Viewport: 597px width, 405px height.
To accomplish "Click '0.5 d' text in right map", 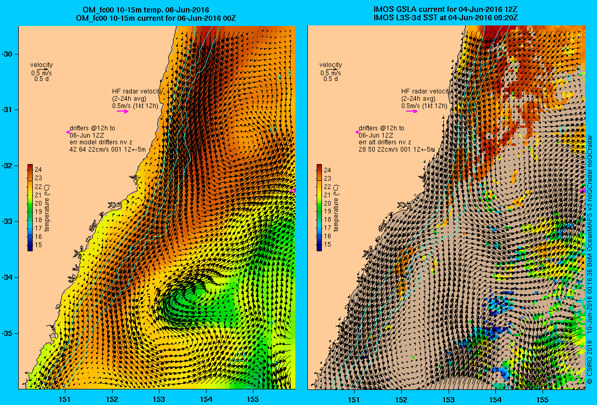I will click(331, 79).
